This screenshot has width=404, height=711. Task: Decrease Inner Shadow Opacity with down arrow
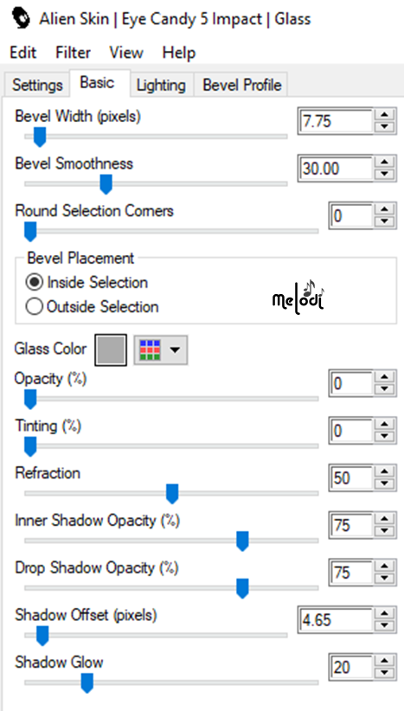point(385,531)
